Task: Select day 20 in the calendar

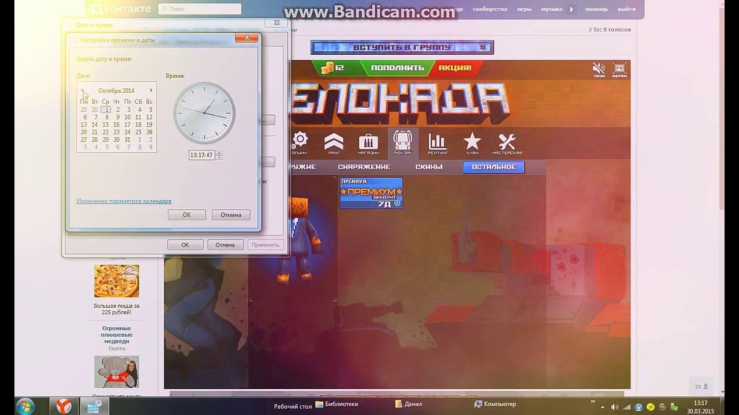Action: [x=84, y=132]
